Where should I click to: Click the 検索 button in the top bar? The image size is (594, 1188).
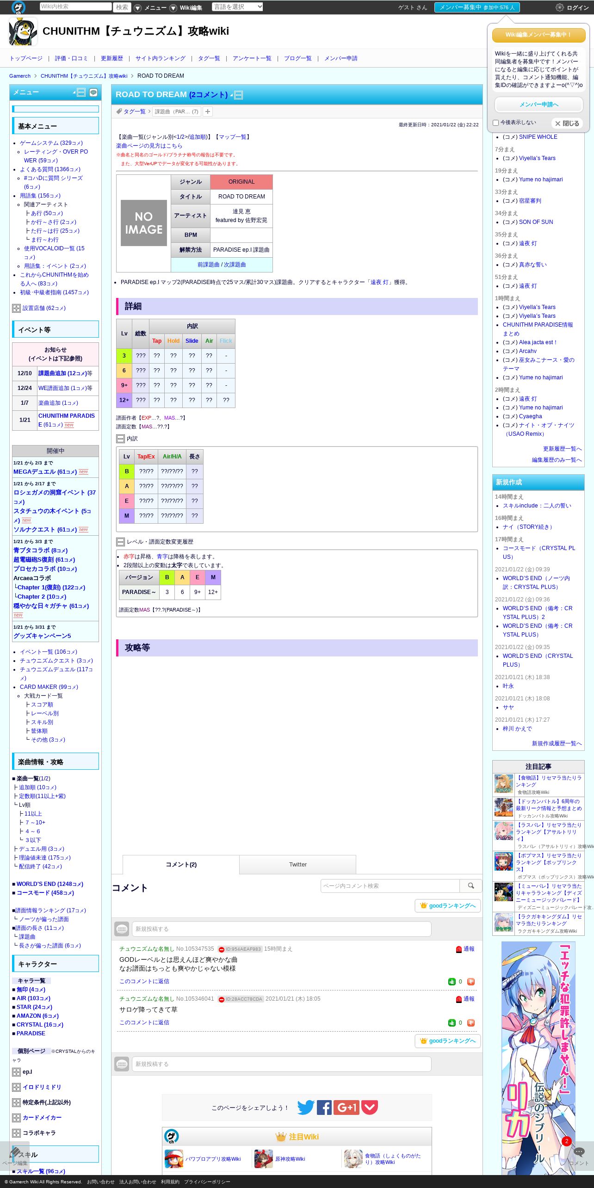click(x=122, y=7)
